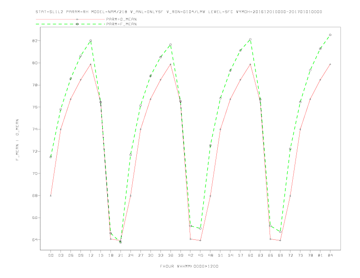Click the O_MEAN plus marker at hour 24

pyautogui.click(x=130, y=196)
